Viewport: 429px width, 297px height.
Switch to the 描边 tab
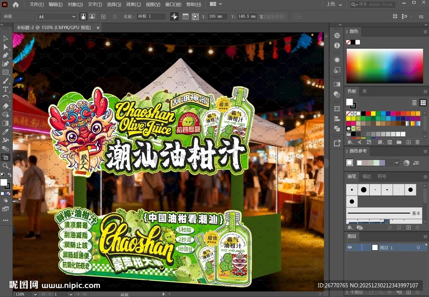(367, 177)
